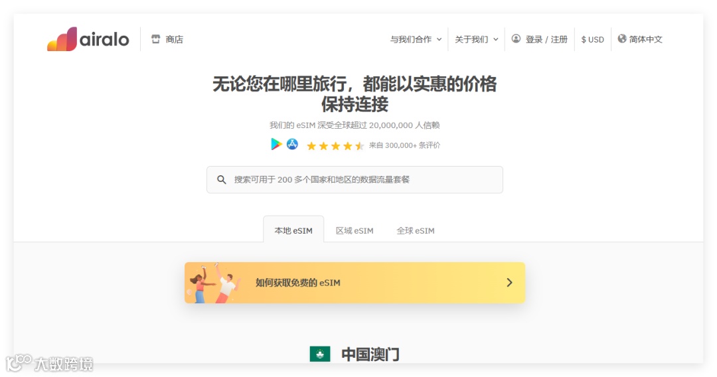
Task: Click the store icon beside 商店
Action: pyautogui.click(x=156, y=39)
